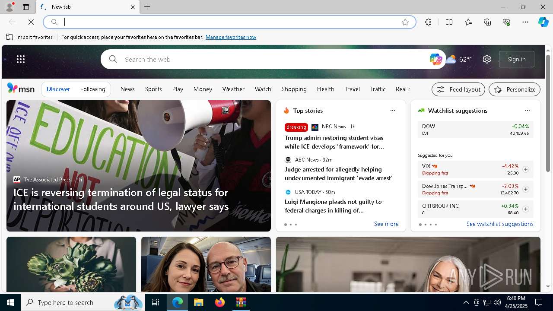Open the Traffic category

coord(378,89)
